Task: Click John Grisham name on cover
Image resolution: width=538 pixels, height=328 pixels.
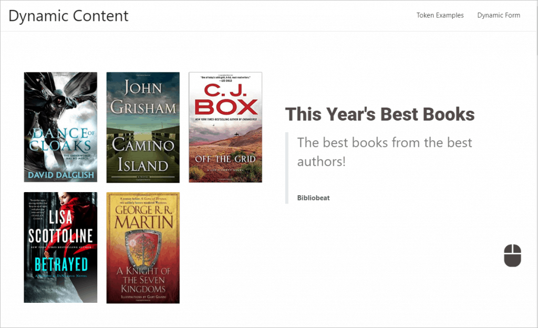Action: [x=143, y=98]
